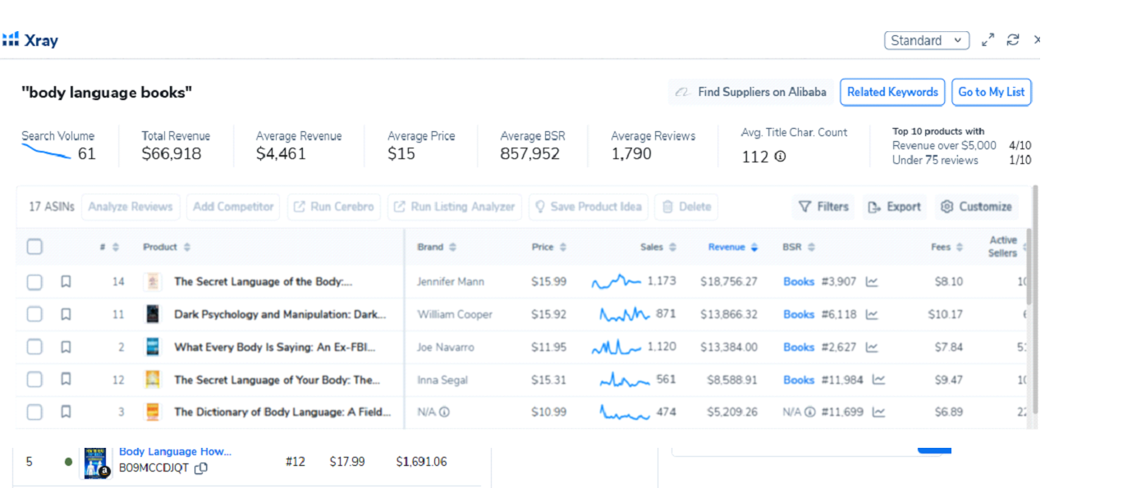The height and width of the screenshot is (488, 1146).
Task: Bookmark the Dark Psychology and Manipulation row
Action: pyautogui.click(x=66, y=314)
